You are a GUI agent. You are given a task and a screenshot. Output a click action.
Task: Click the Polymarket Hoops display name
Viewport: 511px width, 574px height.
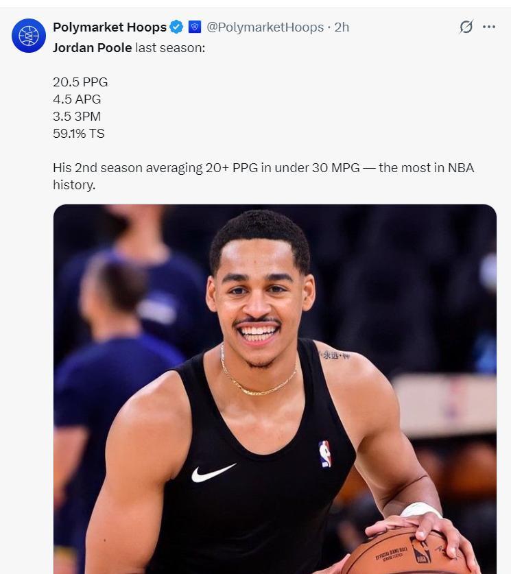[x=109, y=27]
